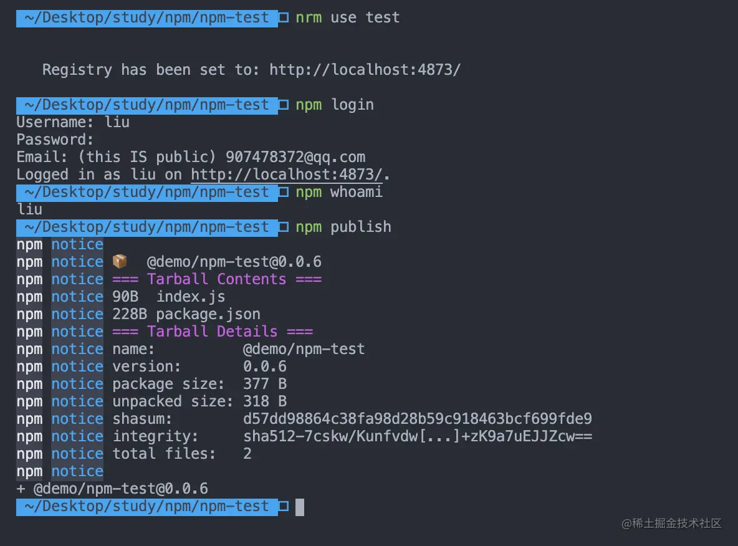This screenshot has width=738, height=546.
Task: Click the 'Tarball Contents' heading
Action: tap(216, 279)
